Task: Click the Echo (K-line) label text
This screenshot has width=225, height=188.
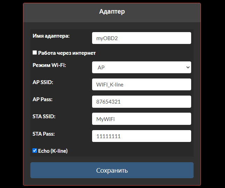Action: (53, 151)
